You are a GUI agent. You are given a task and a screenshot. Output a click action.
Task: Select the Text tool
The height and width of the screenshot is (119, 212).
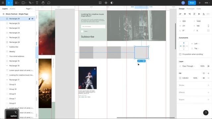click(37, 3)
